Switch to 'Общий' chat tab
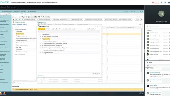The height and width of the screenshot is (96, 170). pos(149,66)
